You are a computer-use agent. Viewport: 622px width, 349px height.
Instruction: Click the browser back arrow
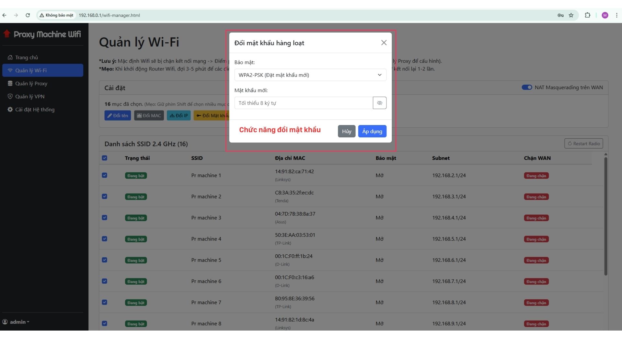(x=5, y=15)
